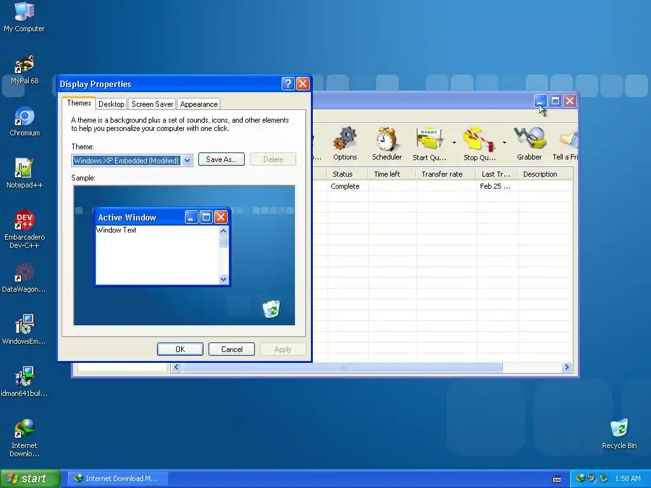Click the horizontal scrollbar right arrow in IDM
651x488 pixels.
[x=566, y=367]
